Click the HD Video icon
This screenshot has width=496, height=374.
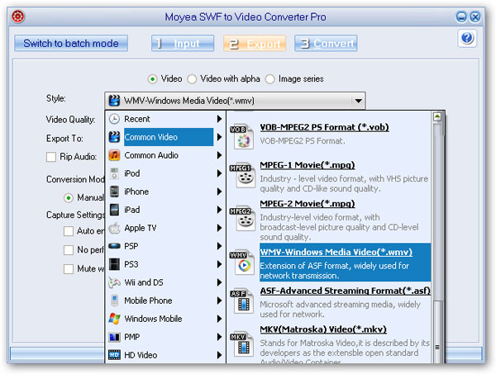114,355
